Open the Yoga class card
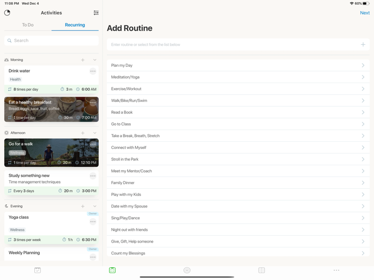374x280 pixels. [x=51, y=228]
